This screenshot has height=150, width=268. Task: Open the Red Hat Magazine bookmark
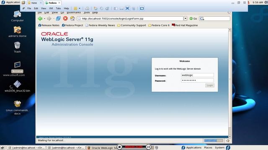point(185,25)
